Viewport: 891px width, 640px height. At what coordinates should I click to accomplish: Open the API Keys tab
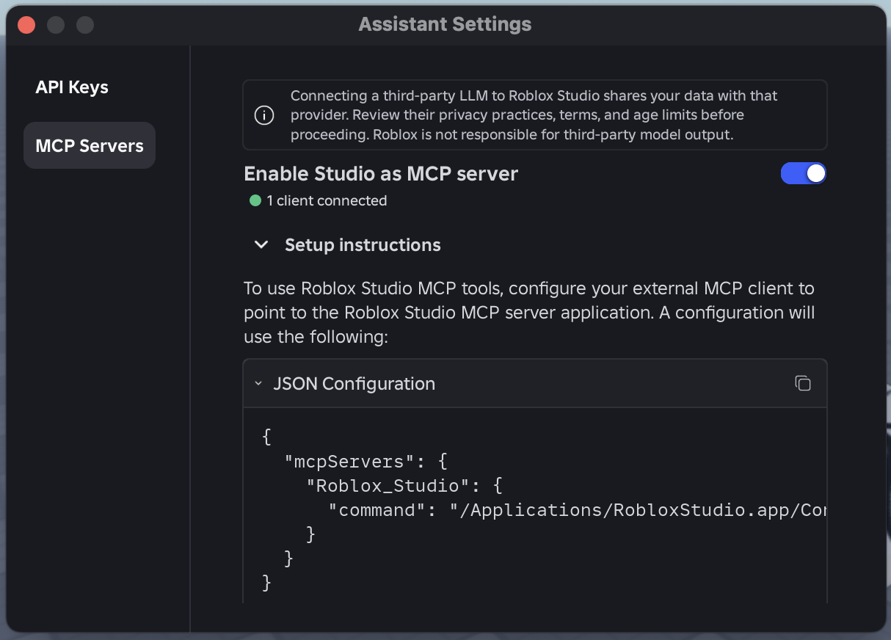[x=72, y=87]
